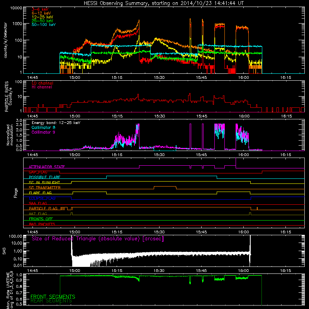
Task: Select the Collimator 8 legend entry
Action: (43, 127)
